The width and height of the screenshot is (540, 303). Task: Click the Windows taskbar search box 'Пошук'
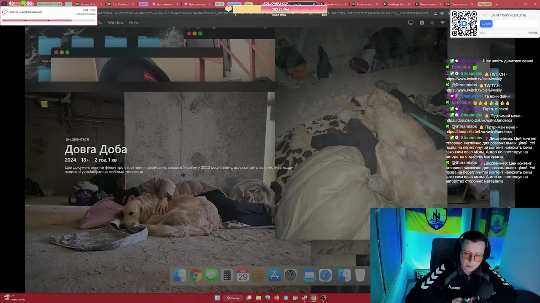point(233,298)
